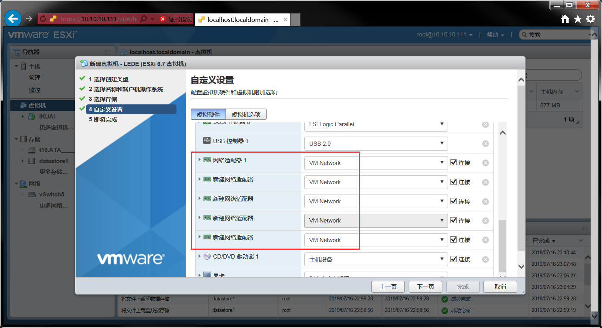This screenshot has width=602, height=328.
Task: Open browser settings gear icon
Action: tap(590, 19)
